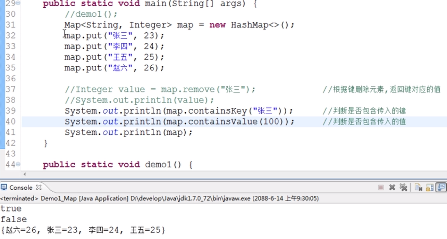Click the closing brace on line 42
The image size is (447, 239).
[x=45, y=143]
